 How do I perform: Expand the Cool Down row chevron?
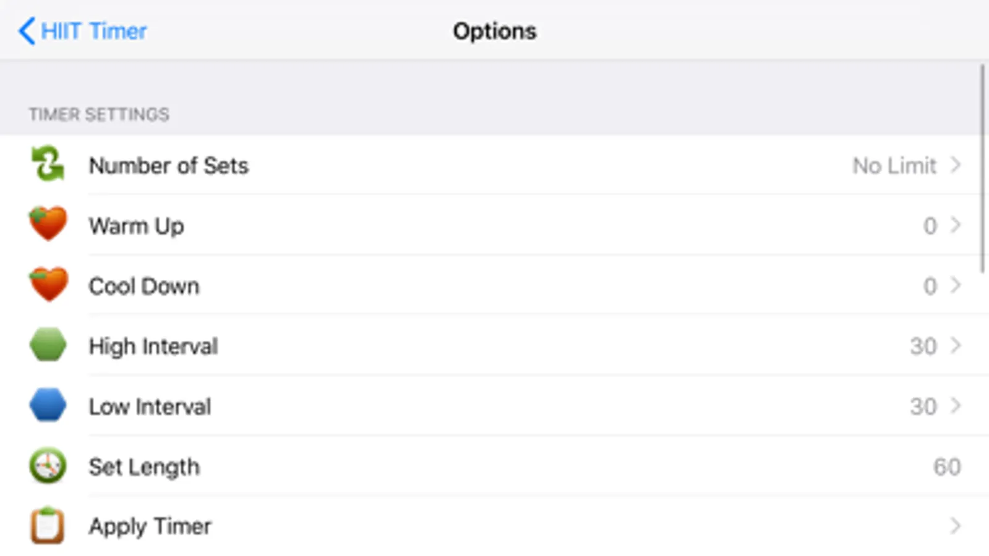click(x=956, y=285)
